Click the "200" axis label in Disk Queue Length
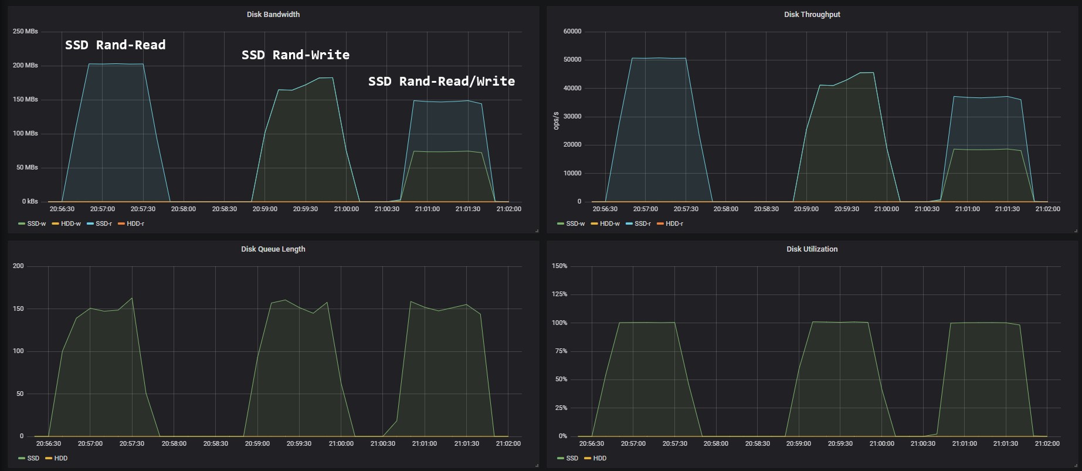 (x=18, y=266)
